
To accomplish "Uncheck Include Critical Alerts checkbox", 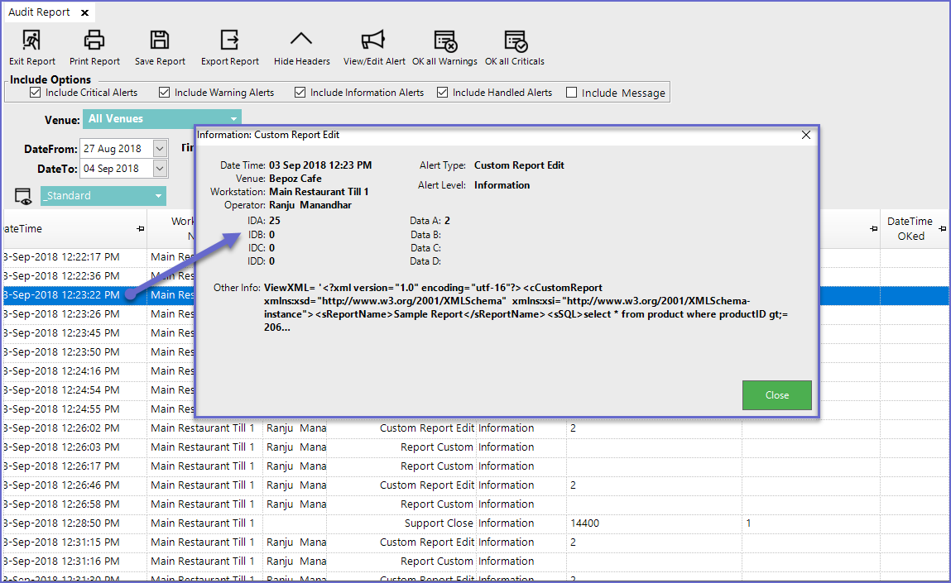I will pyautogui.click(x=35, y=93).
